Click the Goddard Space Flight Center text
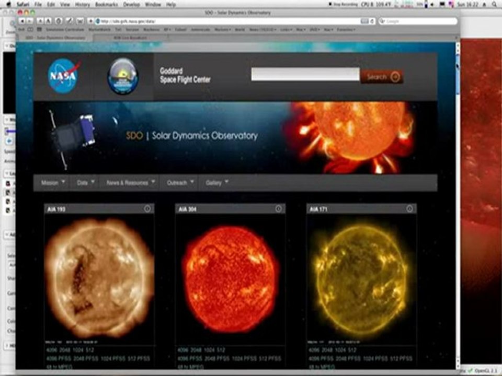The image size is (502, 376). point(185,75)
